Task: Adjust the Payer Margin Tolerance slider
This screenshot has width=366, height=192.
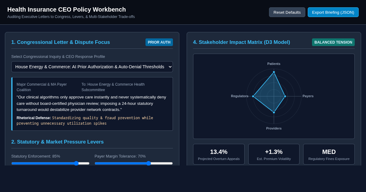Action: (134, 163)
